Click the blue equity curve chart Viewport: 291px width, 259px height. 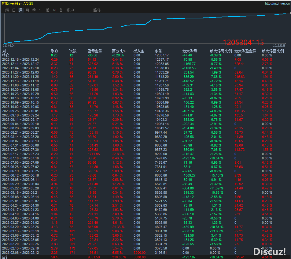145,28
